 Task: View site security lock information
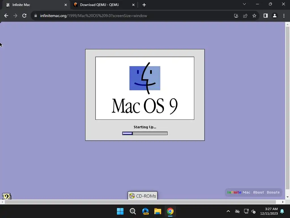tap(35, 16)
